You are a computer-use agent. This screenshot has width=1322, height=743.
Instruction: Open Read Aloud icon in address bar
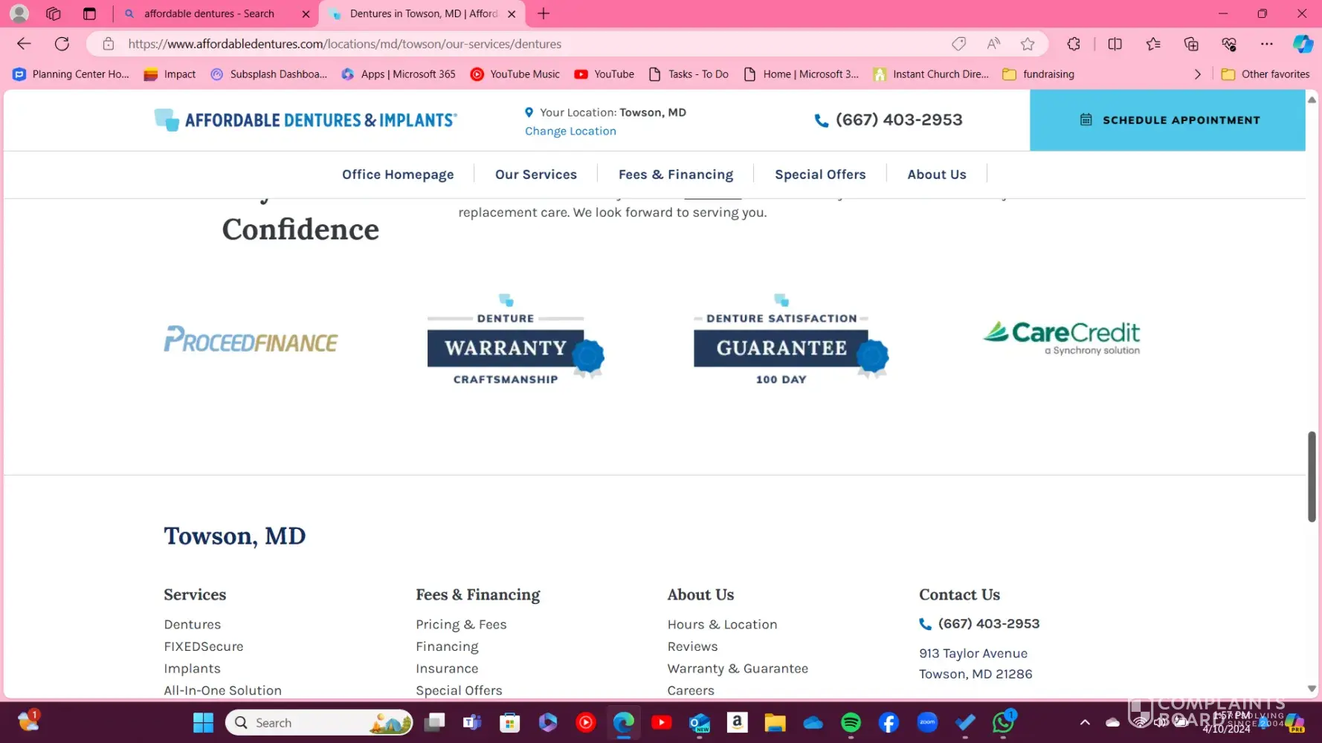pyautogui.click(x=993, y=44)
